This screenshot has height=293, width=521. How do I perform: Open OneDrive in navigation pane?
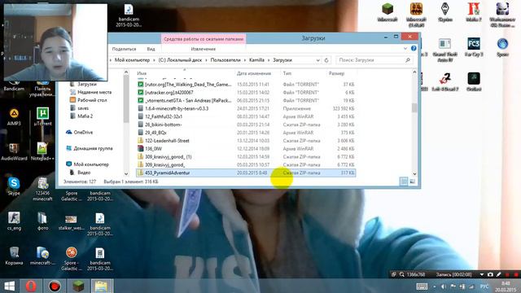(x=80, y=132)
